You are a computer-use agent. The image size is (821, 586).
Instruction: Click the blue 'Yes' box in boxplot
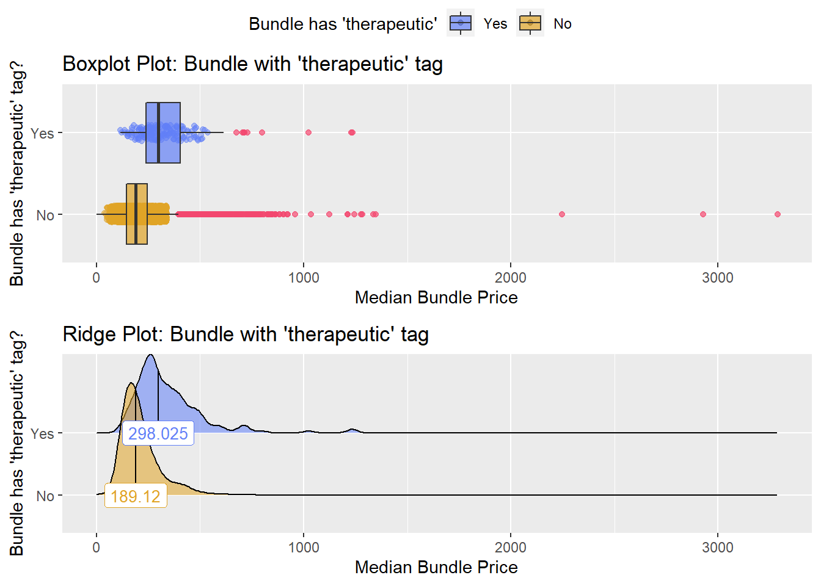[x=163, y=132]
